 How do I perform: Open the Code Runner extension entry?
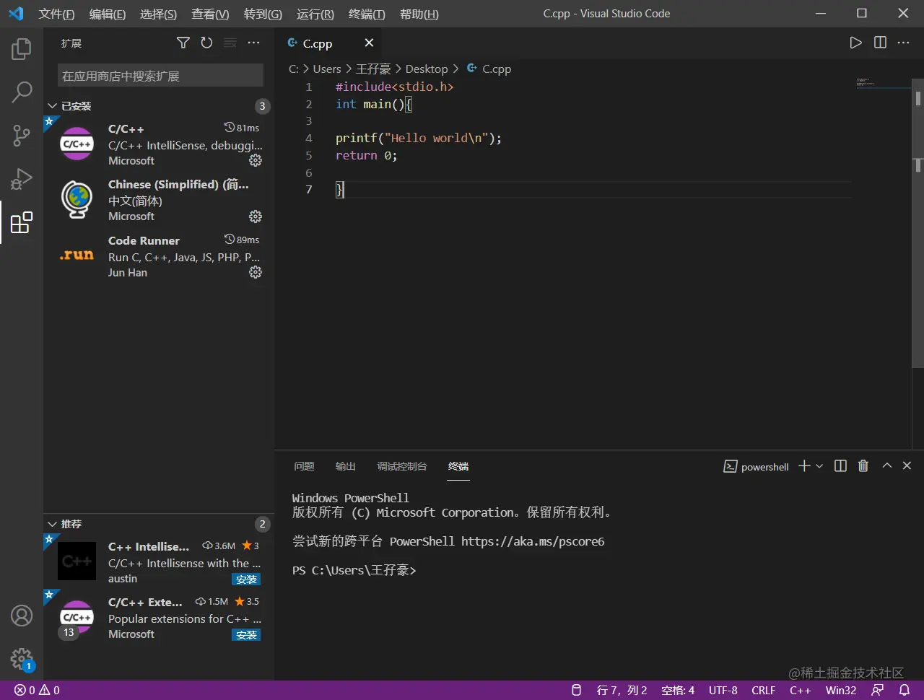(x=159, y=256)
